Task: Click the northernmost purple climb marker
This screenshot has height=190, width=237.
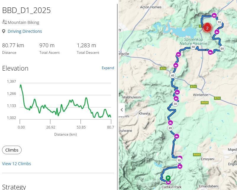Action: (214, 15)
